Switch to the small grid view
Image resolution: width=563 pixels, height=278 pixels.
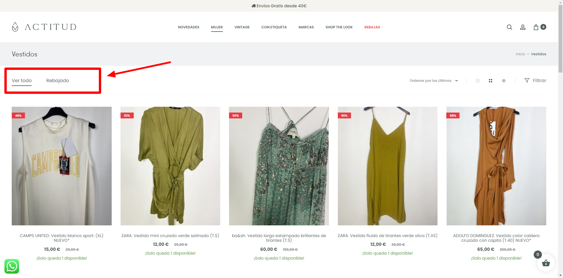click(x=478, y=81)
